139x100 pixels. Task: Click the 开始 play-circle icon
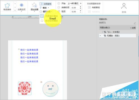coord(59,4)
